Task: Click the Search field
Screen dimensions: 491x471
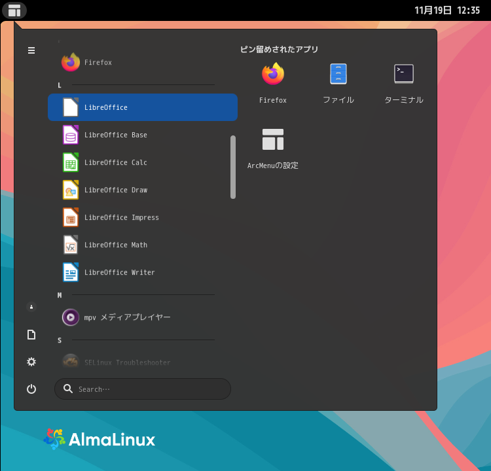Action: (143, 389)
